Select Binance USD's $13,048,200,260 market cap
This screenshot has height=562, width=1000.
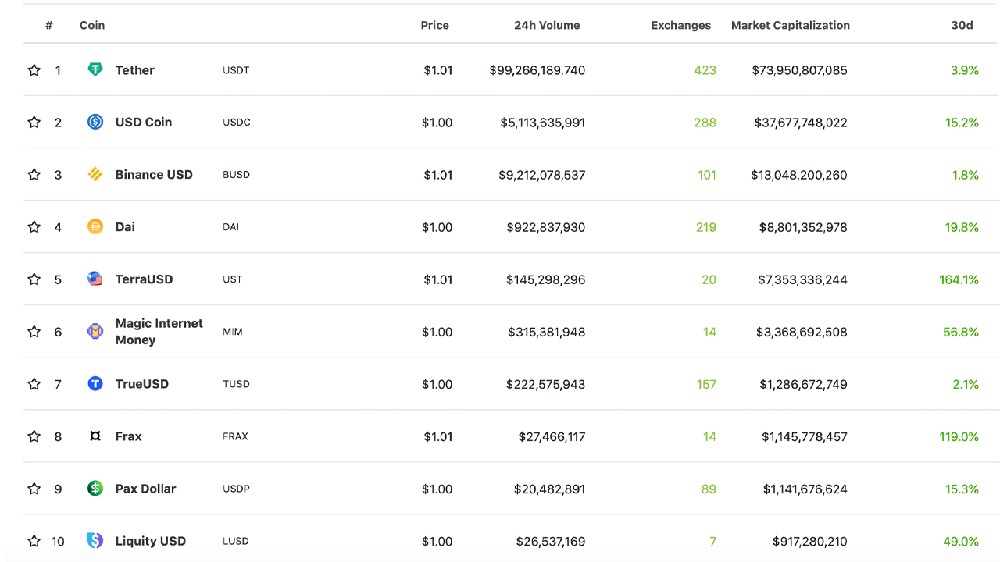click(x=799, y=175)
